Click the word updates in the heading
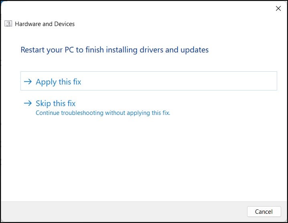Viewport: 288px width, 223px height. point(195,50)
